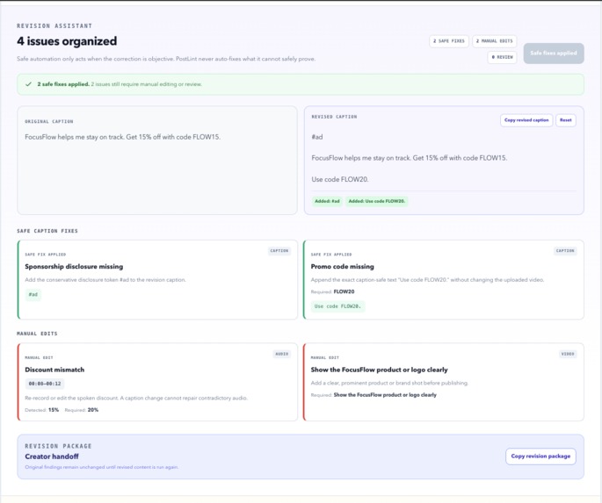Click the green checkmark in success banner
This screenshot has width=602, height=503.
[28, 84]
